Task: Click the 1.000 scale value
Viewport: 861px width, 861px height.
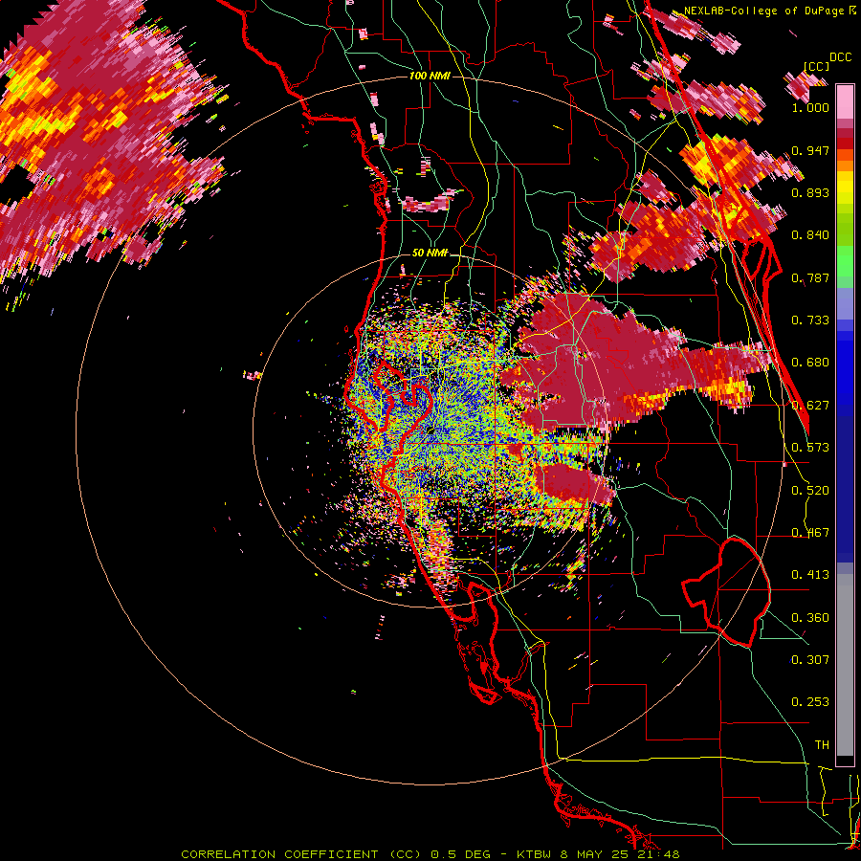Action: (x=810, y=107)
